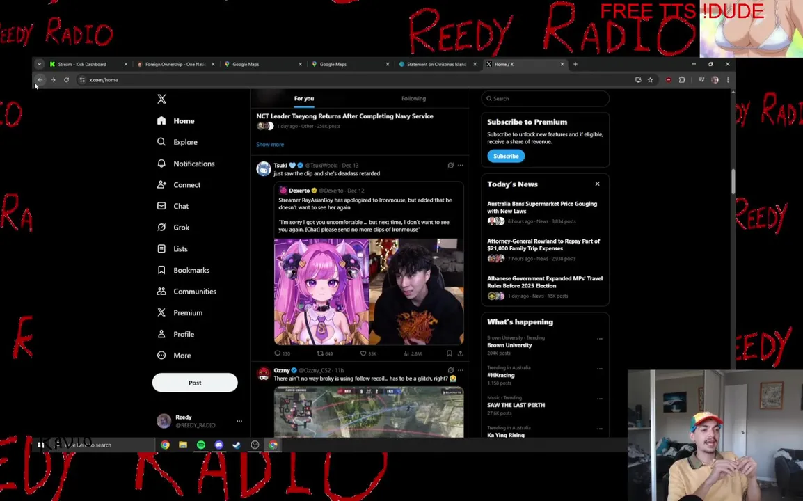Viewport: 803px width, 501px height.
Task: Click the Show more link
Action: coord(270,145)
